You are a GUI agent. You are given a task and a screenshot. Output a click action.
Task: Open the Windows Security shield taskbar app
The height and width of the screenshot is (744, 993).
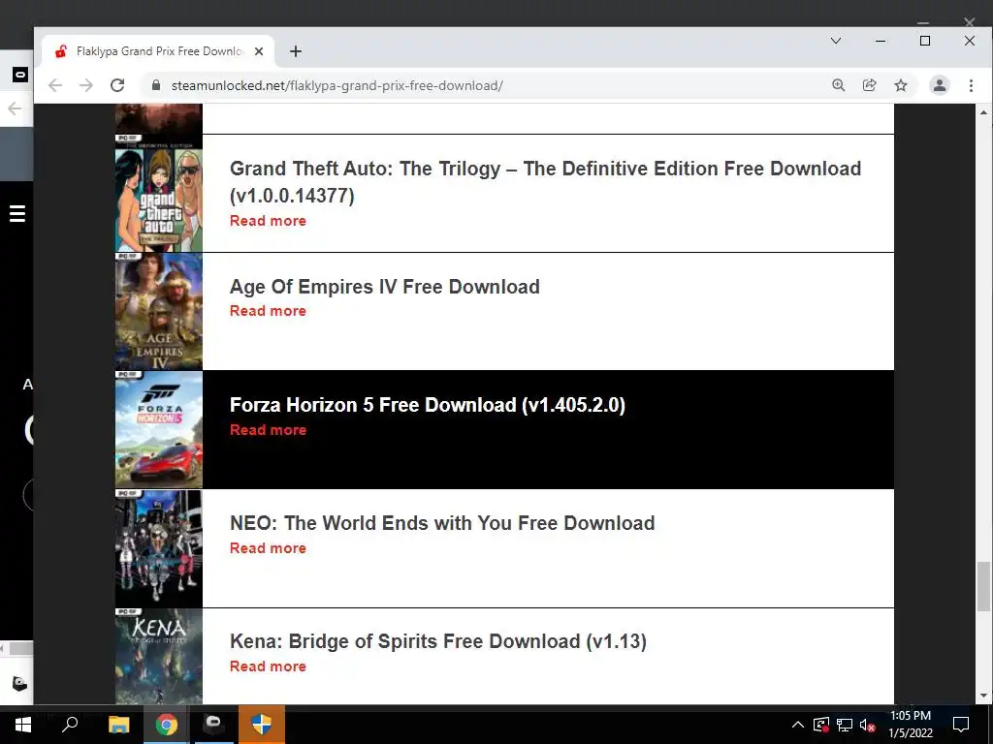click(x=262, y=725)
